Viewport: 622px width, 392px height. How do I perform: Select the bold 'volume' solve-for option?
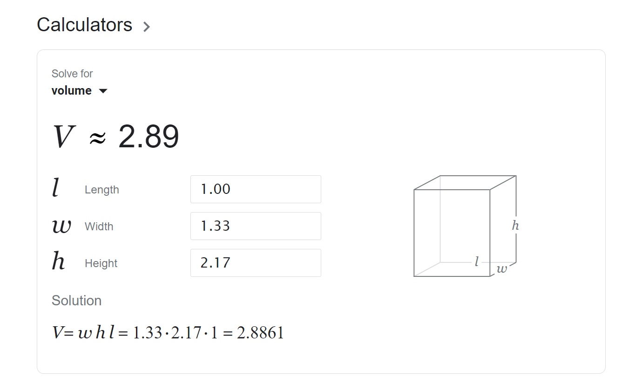click(x=72, y=90)
